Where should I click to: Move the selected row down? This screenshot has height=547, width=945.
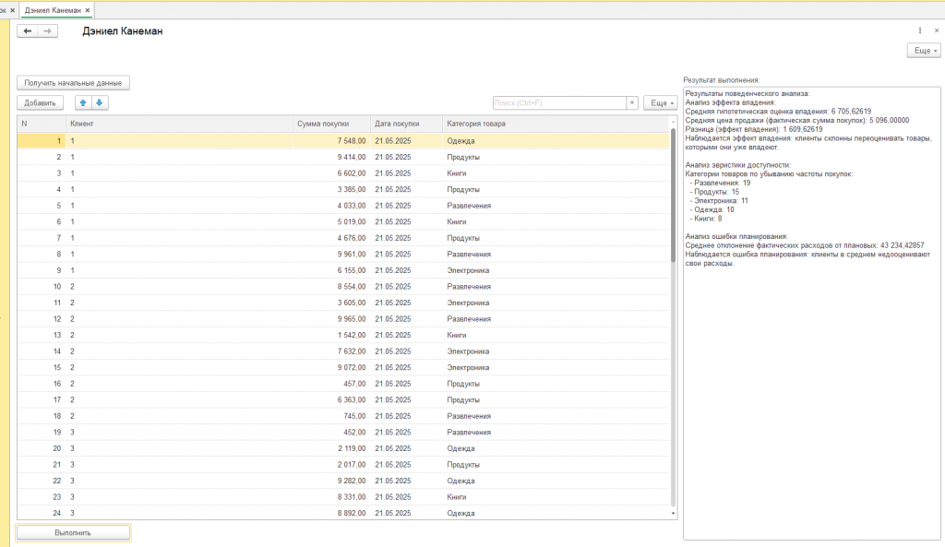(x=100, y=103)
